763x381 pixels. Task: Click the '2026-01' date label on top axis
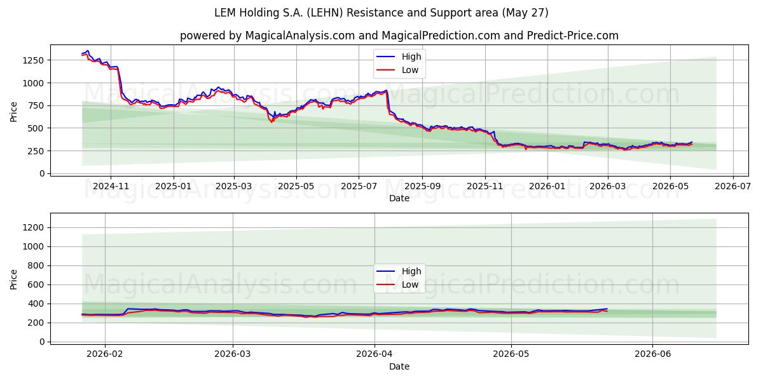[x=547, y=187]
